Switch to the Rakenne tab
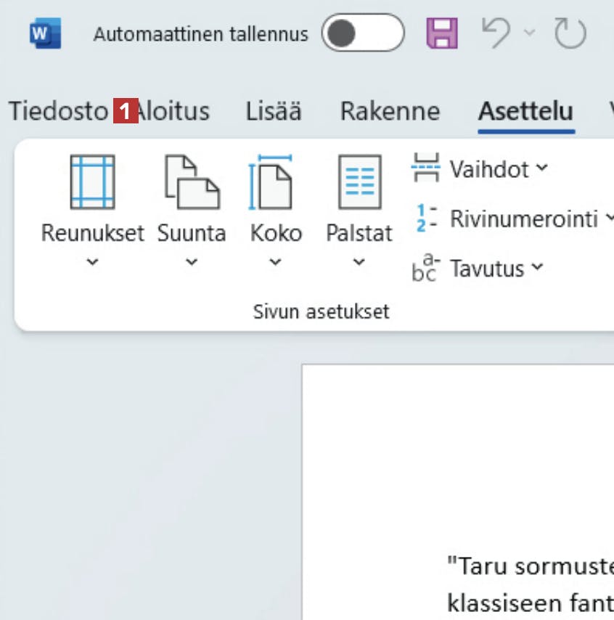 [390, 111]
